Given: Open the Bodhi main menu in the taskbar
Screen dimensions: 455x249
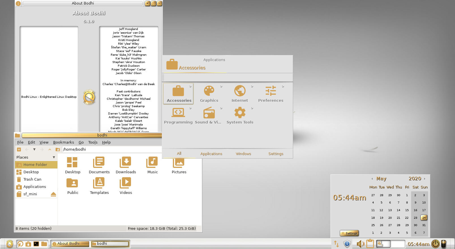Looking at the screenshot, I should tap(10, 244).
